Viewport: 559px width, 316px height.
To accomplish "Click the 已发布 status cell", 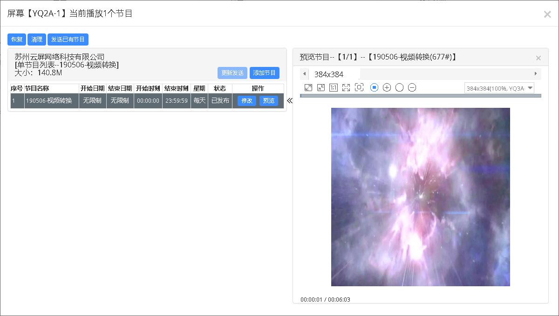I will pos(220,101).
